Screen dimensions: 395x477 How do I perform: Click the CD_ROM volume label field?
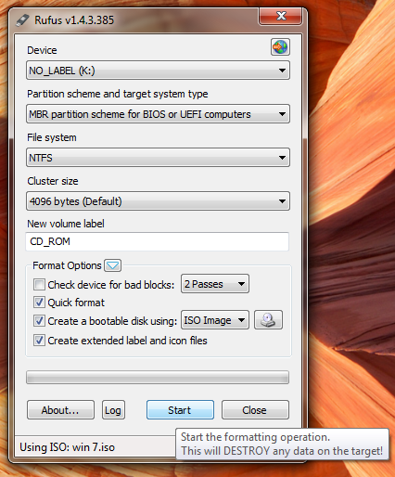[x=158, y=241]
